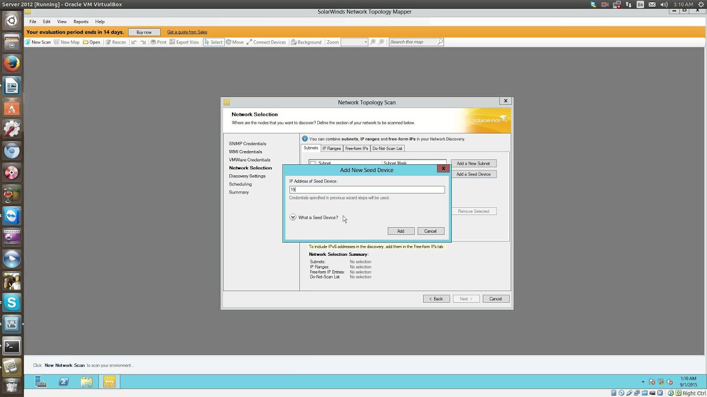Switch to the IP Ranges tab
Screen dimensions: 707x397
click(331, 148)
